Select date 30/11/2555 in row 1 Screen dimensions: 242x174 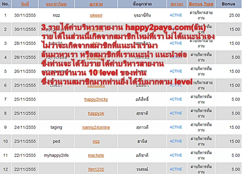[25, 15]
